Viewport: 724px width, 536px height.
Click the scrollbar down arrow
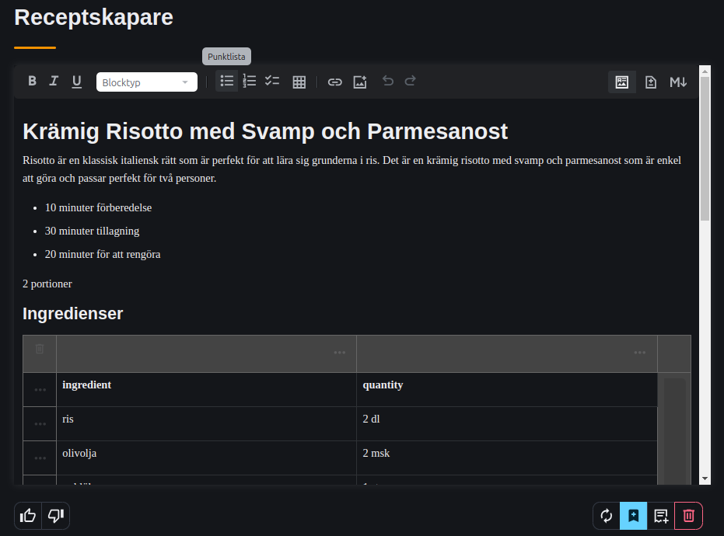tap(705, 479)
